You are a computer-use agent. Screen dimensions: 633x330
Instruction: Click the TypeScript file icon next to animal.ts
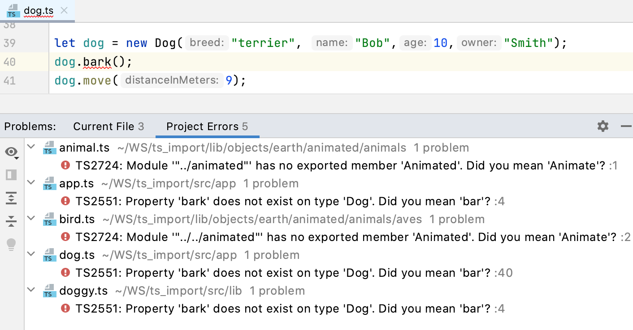point(49,147)
